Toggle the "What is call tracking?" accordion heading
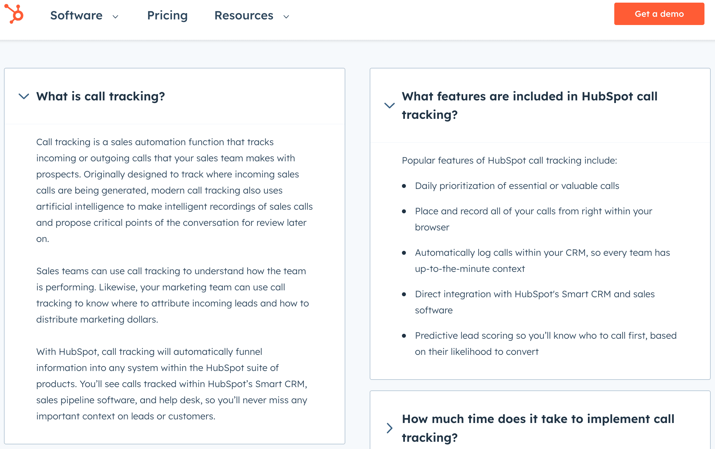The height and width of the screenshot is (449, 715). (101, 96)
